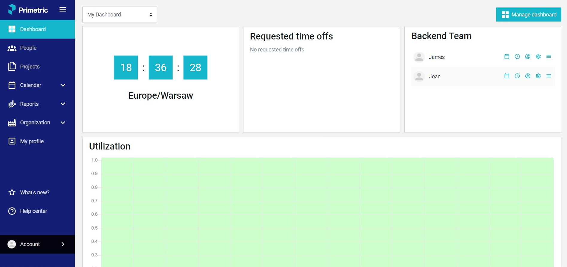567x267 pixels.
Task: Open James's calendar icon
Action: [507, 57]
